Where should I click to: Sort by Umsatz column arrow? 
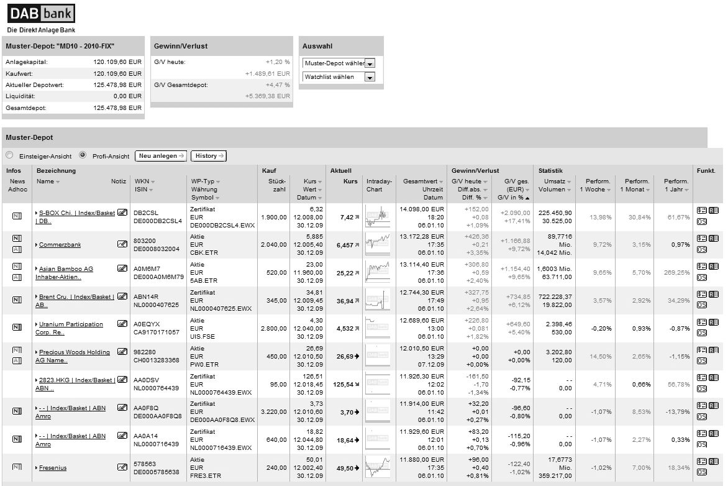[x=569, y=181]
